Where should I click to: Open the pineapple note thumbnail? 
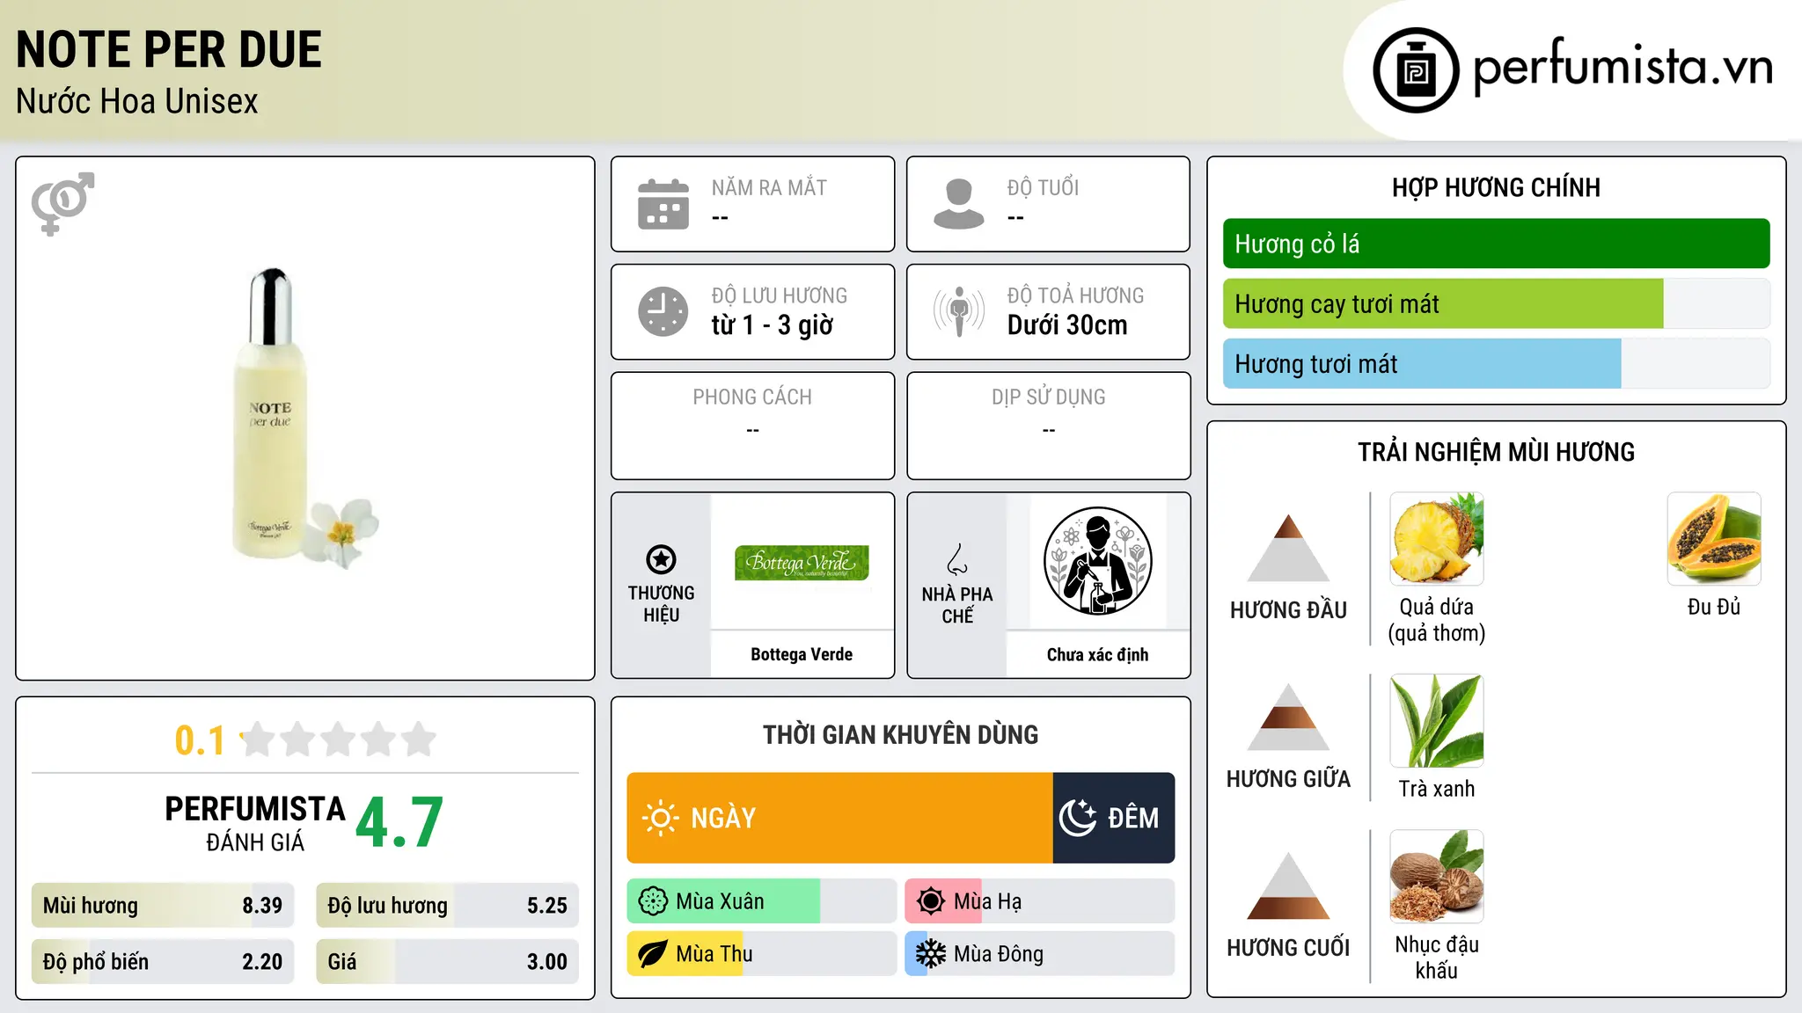[x=1437, y=539]
